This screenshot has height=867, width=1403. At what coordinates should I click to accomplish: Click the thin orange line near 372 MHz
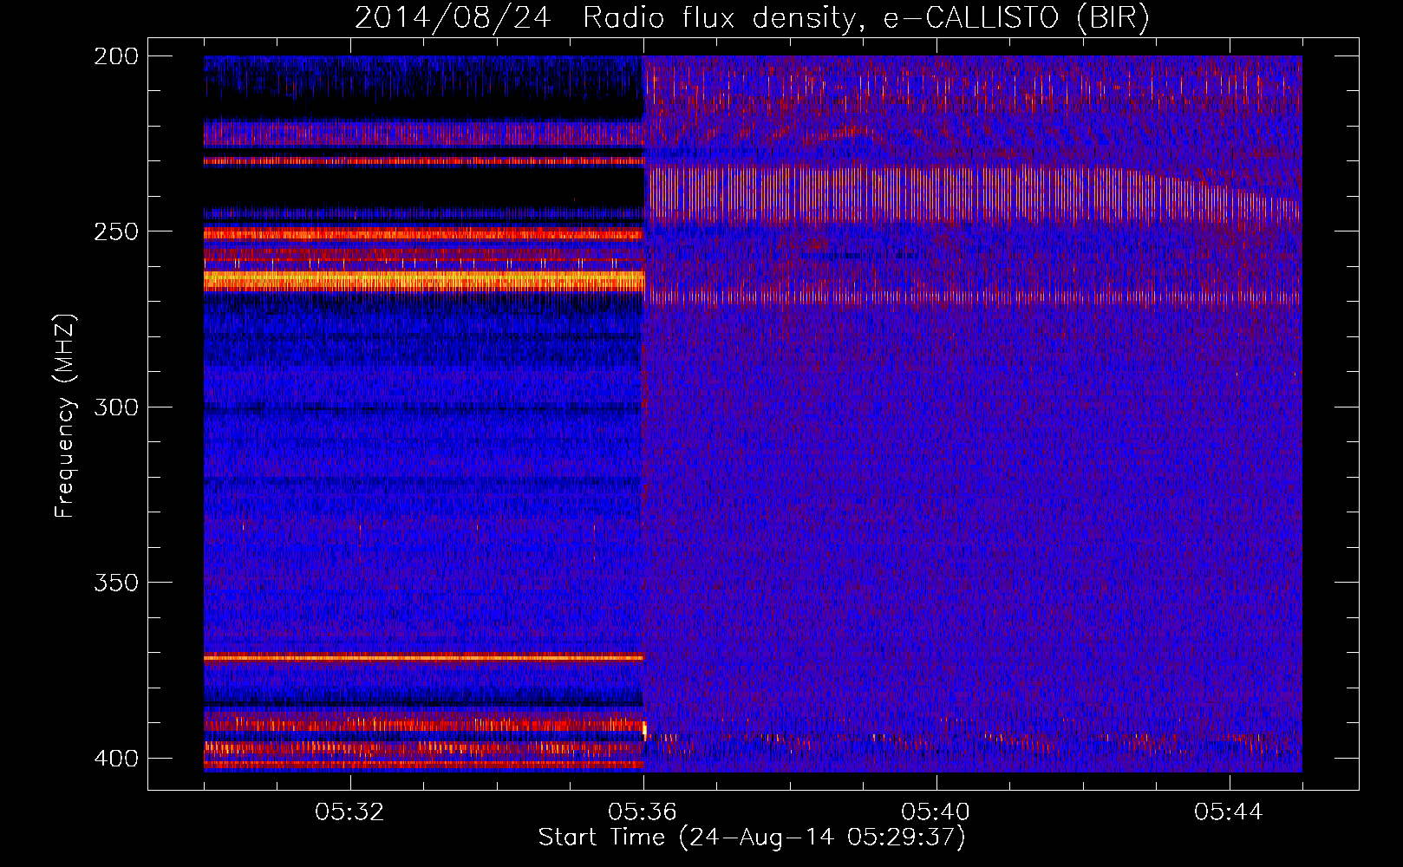(x=424, y=657)
